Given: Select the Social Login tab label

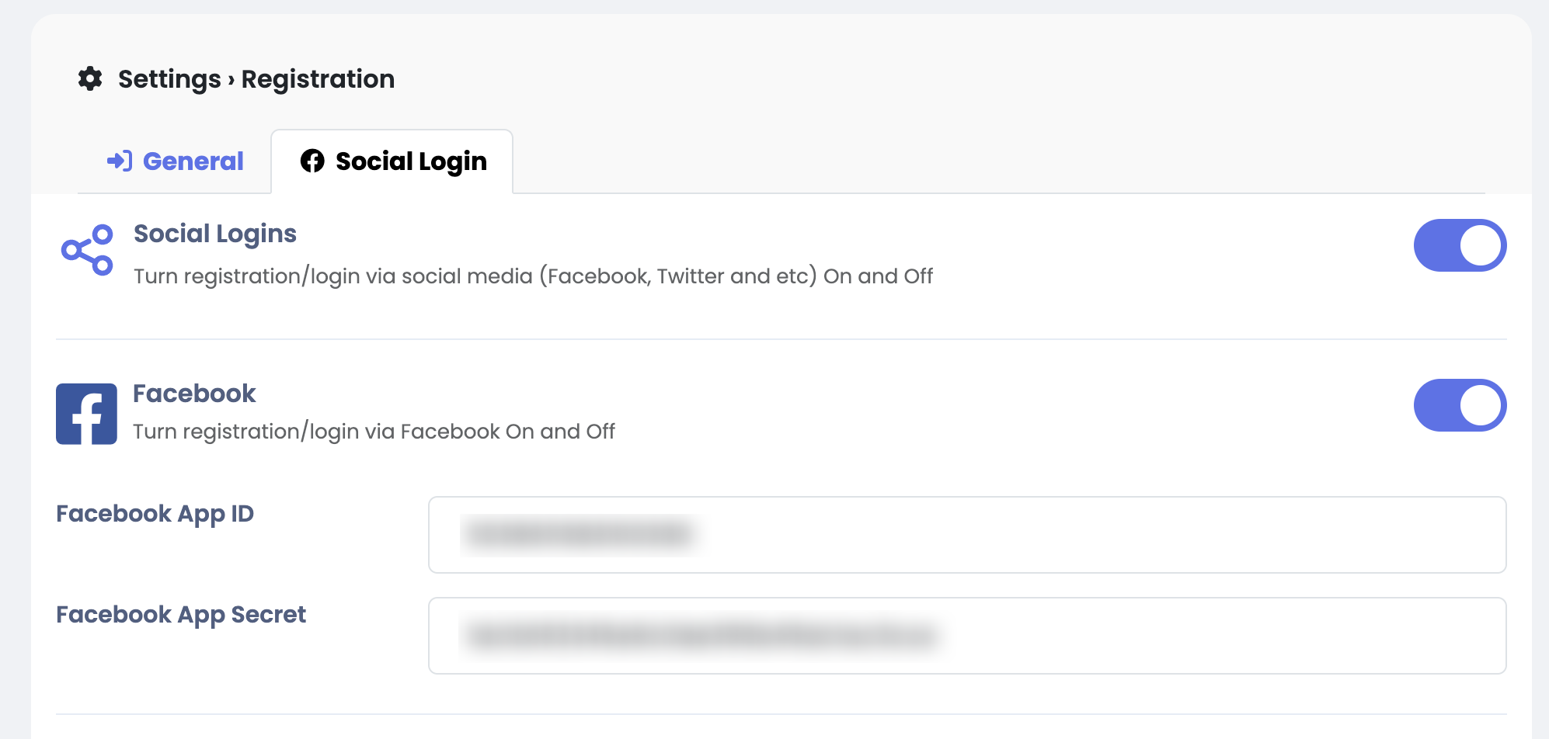Looking at the screenshot, I should [411, 161].
